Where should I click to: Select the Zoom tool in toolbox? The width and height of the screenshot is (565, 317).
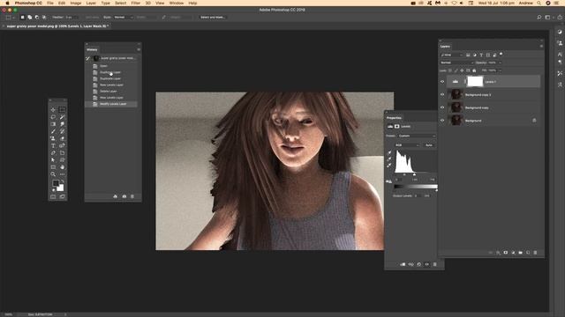(53, 174)
